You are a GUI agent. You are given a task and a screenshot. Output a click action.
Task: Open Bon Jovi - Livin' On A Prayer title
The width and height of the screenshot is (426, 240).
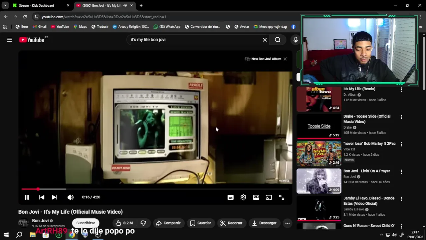pyautogui.click(x=367, y=171)
